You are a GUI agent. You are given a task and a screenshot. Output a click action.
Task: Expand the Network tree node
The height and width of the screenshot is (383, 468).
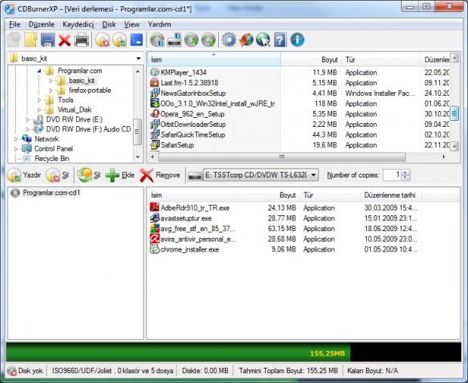click(x=16, y=139)
